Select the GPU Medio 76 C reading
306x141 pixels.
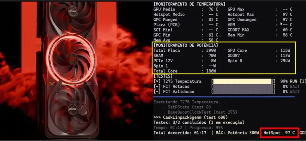tap(186, 9)
